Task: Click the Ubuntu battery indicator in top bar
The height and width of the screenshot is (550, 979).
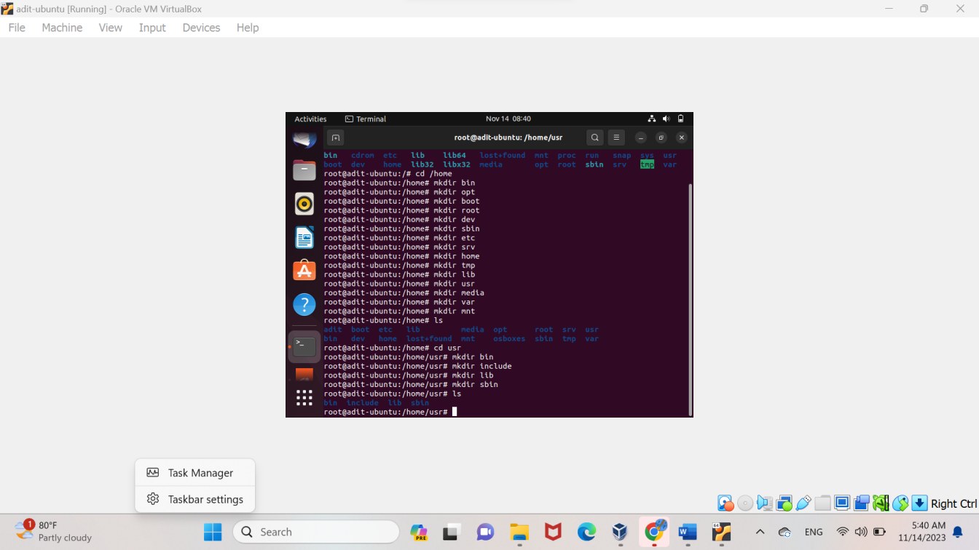Action: [680, 119]
